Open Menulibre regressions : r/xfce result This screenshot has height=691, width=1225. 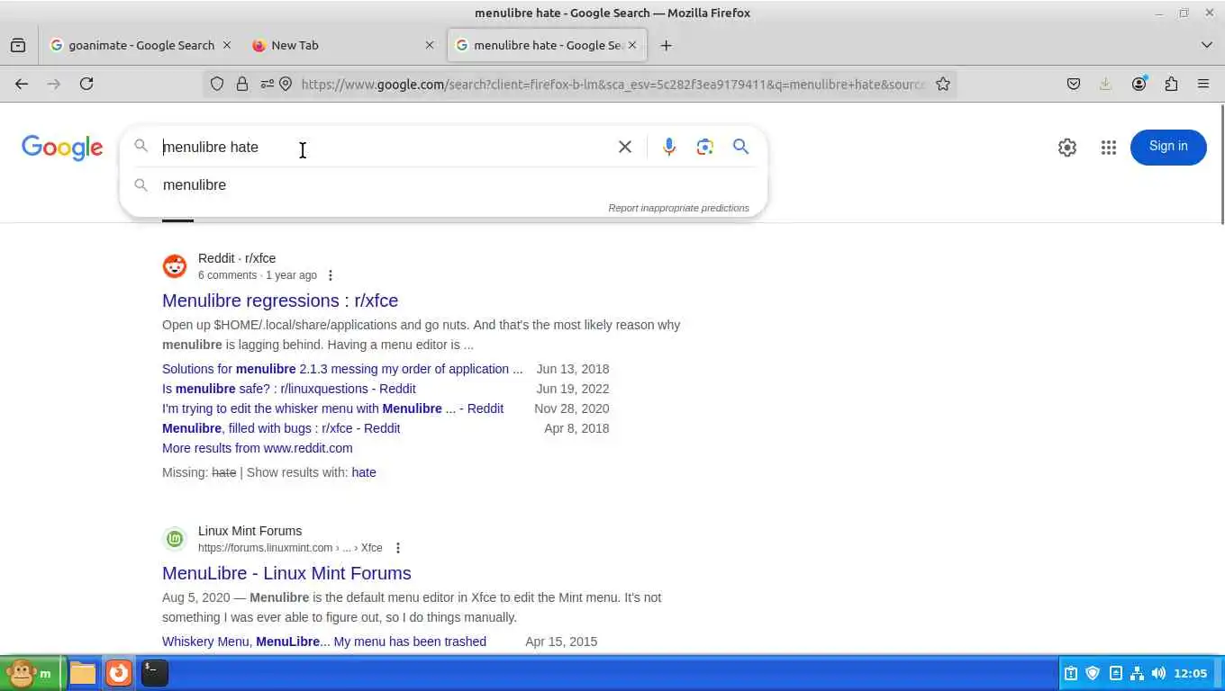[280, 301]
